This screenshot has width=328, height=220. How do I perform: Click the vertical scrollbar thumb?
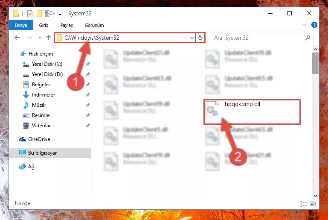tap(315, 63)
